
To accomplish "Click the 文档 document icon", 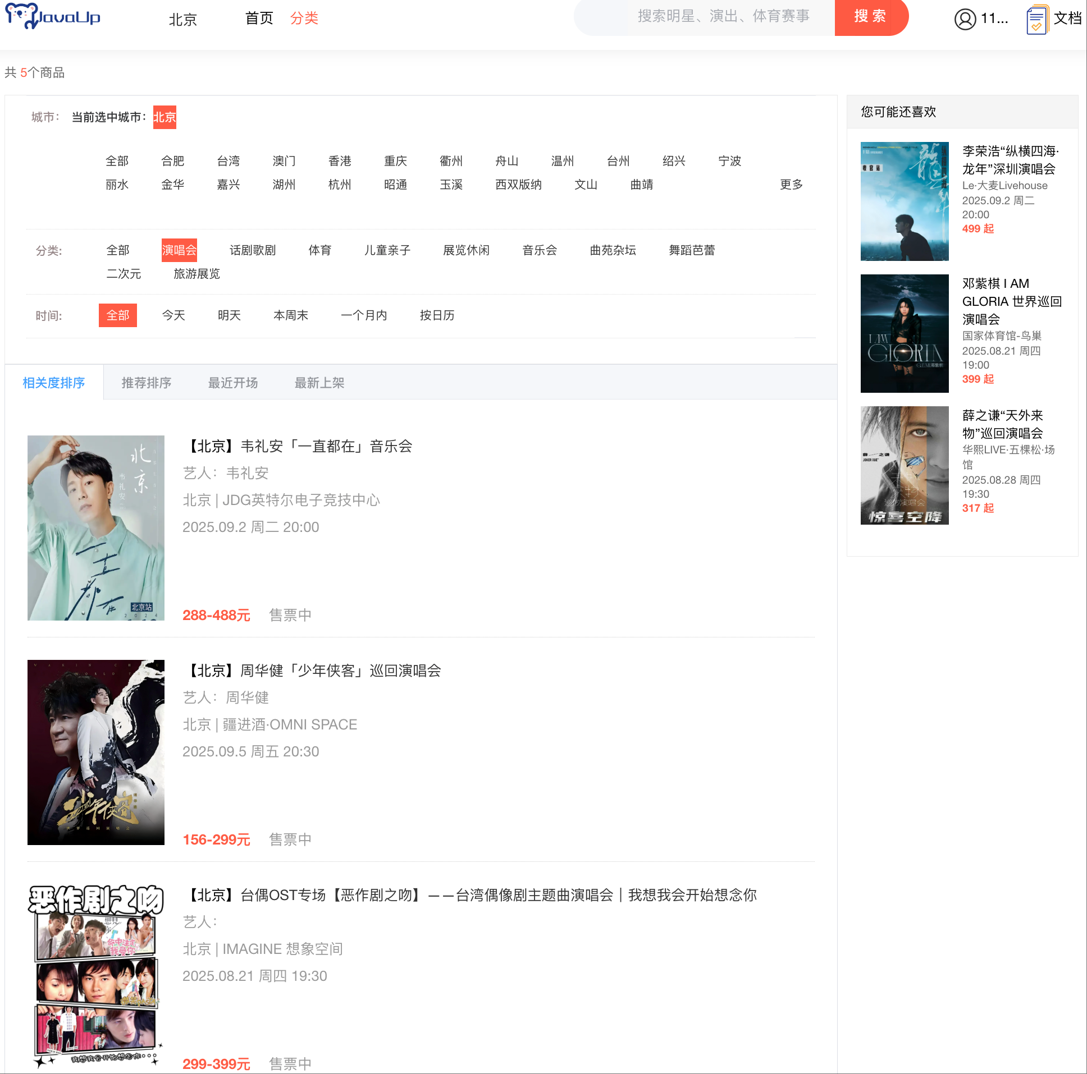I will [1037, 19].
